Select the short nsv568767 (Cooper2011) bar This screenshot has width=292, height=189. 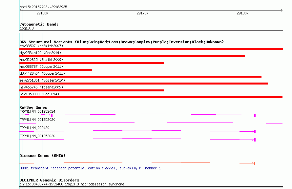pos(55,70)
